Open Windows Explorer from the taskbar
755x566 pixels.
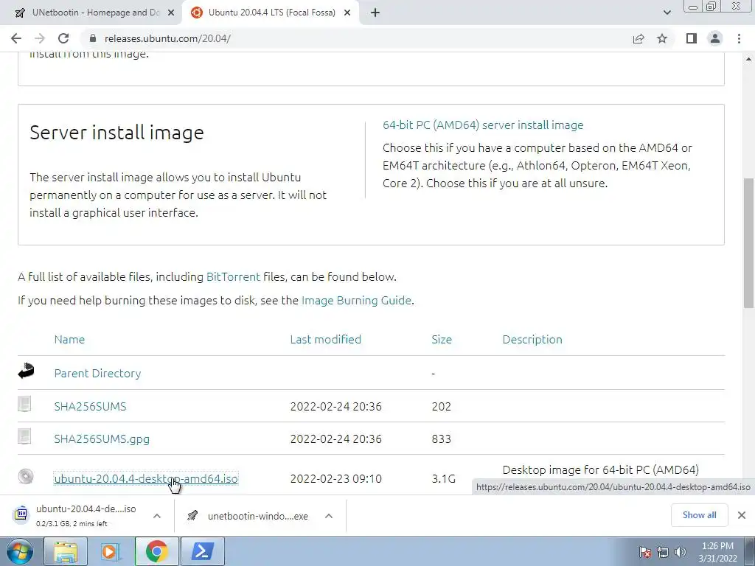(66, 552)
